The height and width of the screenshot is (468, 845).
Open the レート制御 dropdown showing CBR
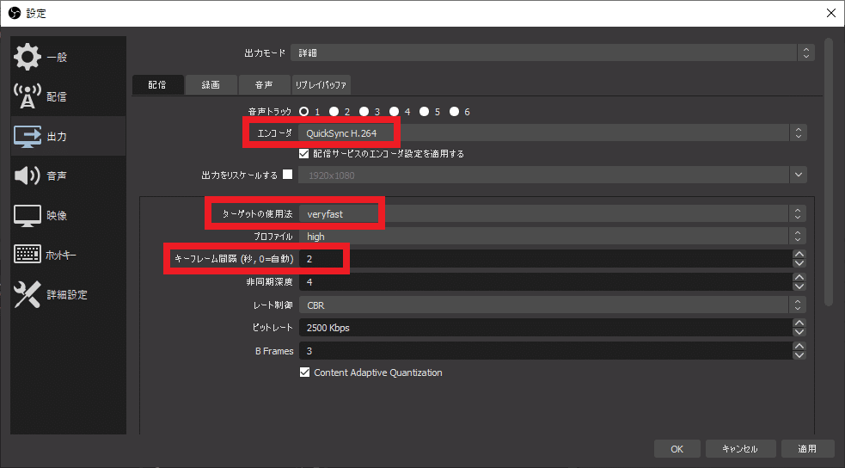click(553, 305)
